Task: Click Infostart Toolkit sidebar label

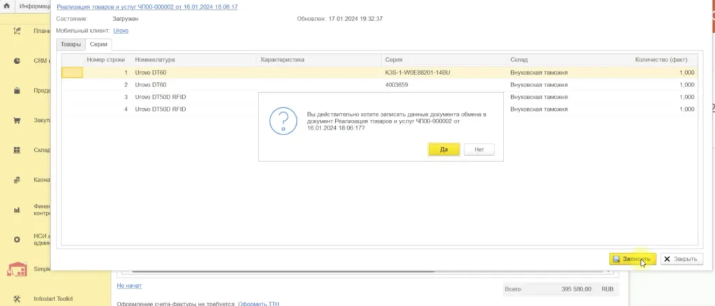Action: pos(53,299)
